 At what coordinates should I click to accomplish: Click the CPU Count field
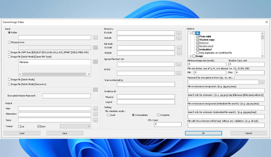pos(168,124)
